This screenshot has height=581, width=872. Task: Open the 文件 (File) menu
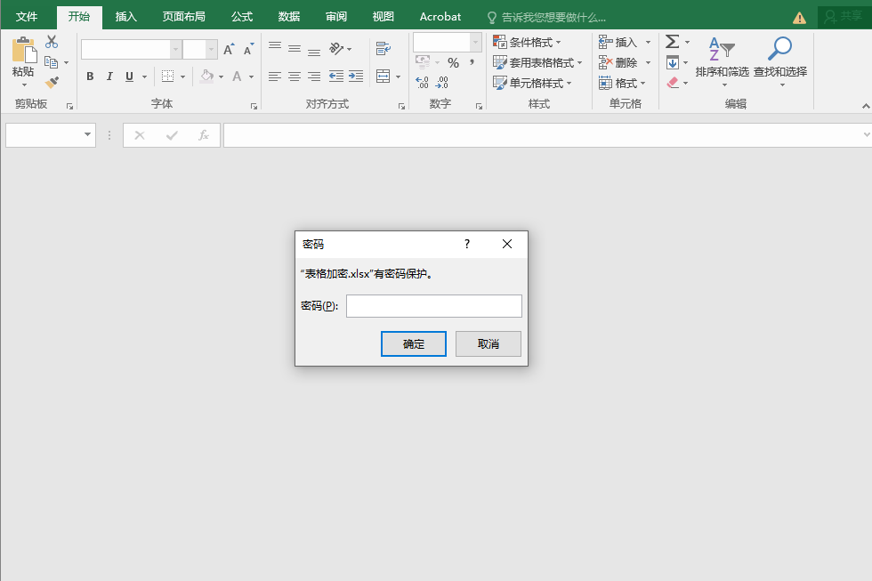[27, 17]
